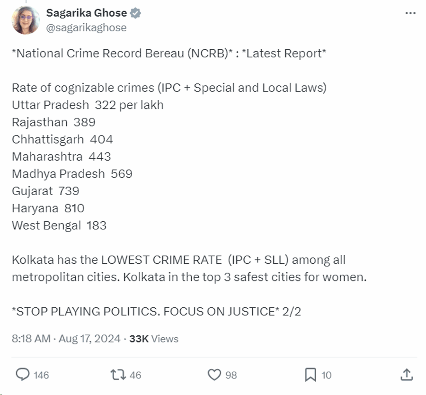Image resolution: width=426 pixels, height=395 pixels.
Task: Share the tweet via upload arrow icon
Action: 406,375
